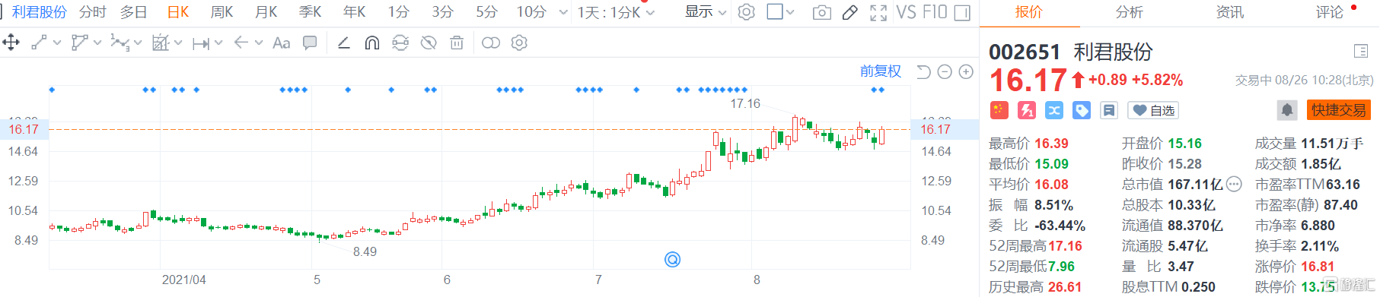Enter fullscreen chart mode
This screenshot has width=1380, height=297.
pos(878,12)
